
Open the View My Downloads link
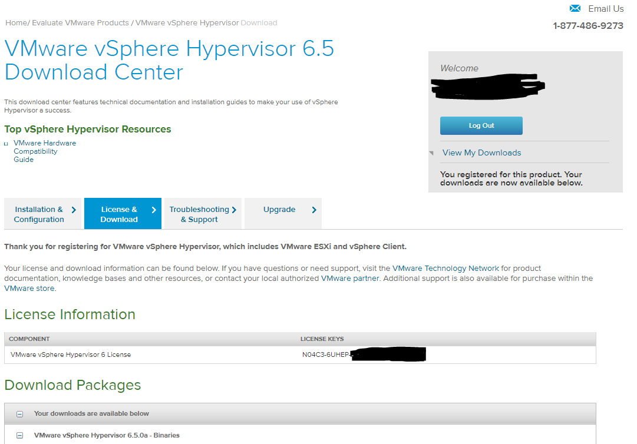[x=481, y=153]
